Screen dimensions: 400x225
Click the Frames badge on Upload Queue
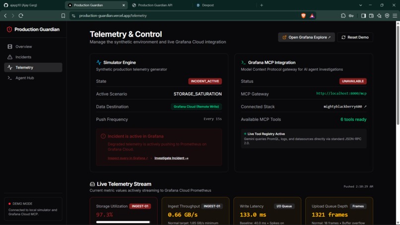[358, 206]
